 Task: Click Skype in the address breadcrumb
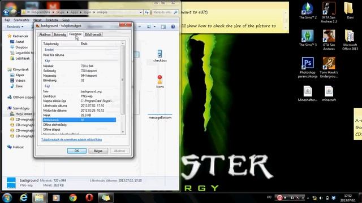pyautogui.click(x=61, y=12)
